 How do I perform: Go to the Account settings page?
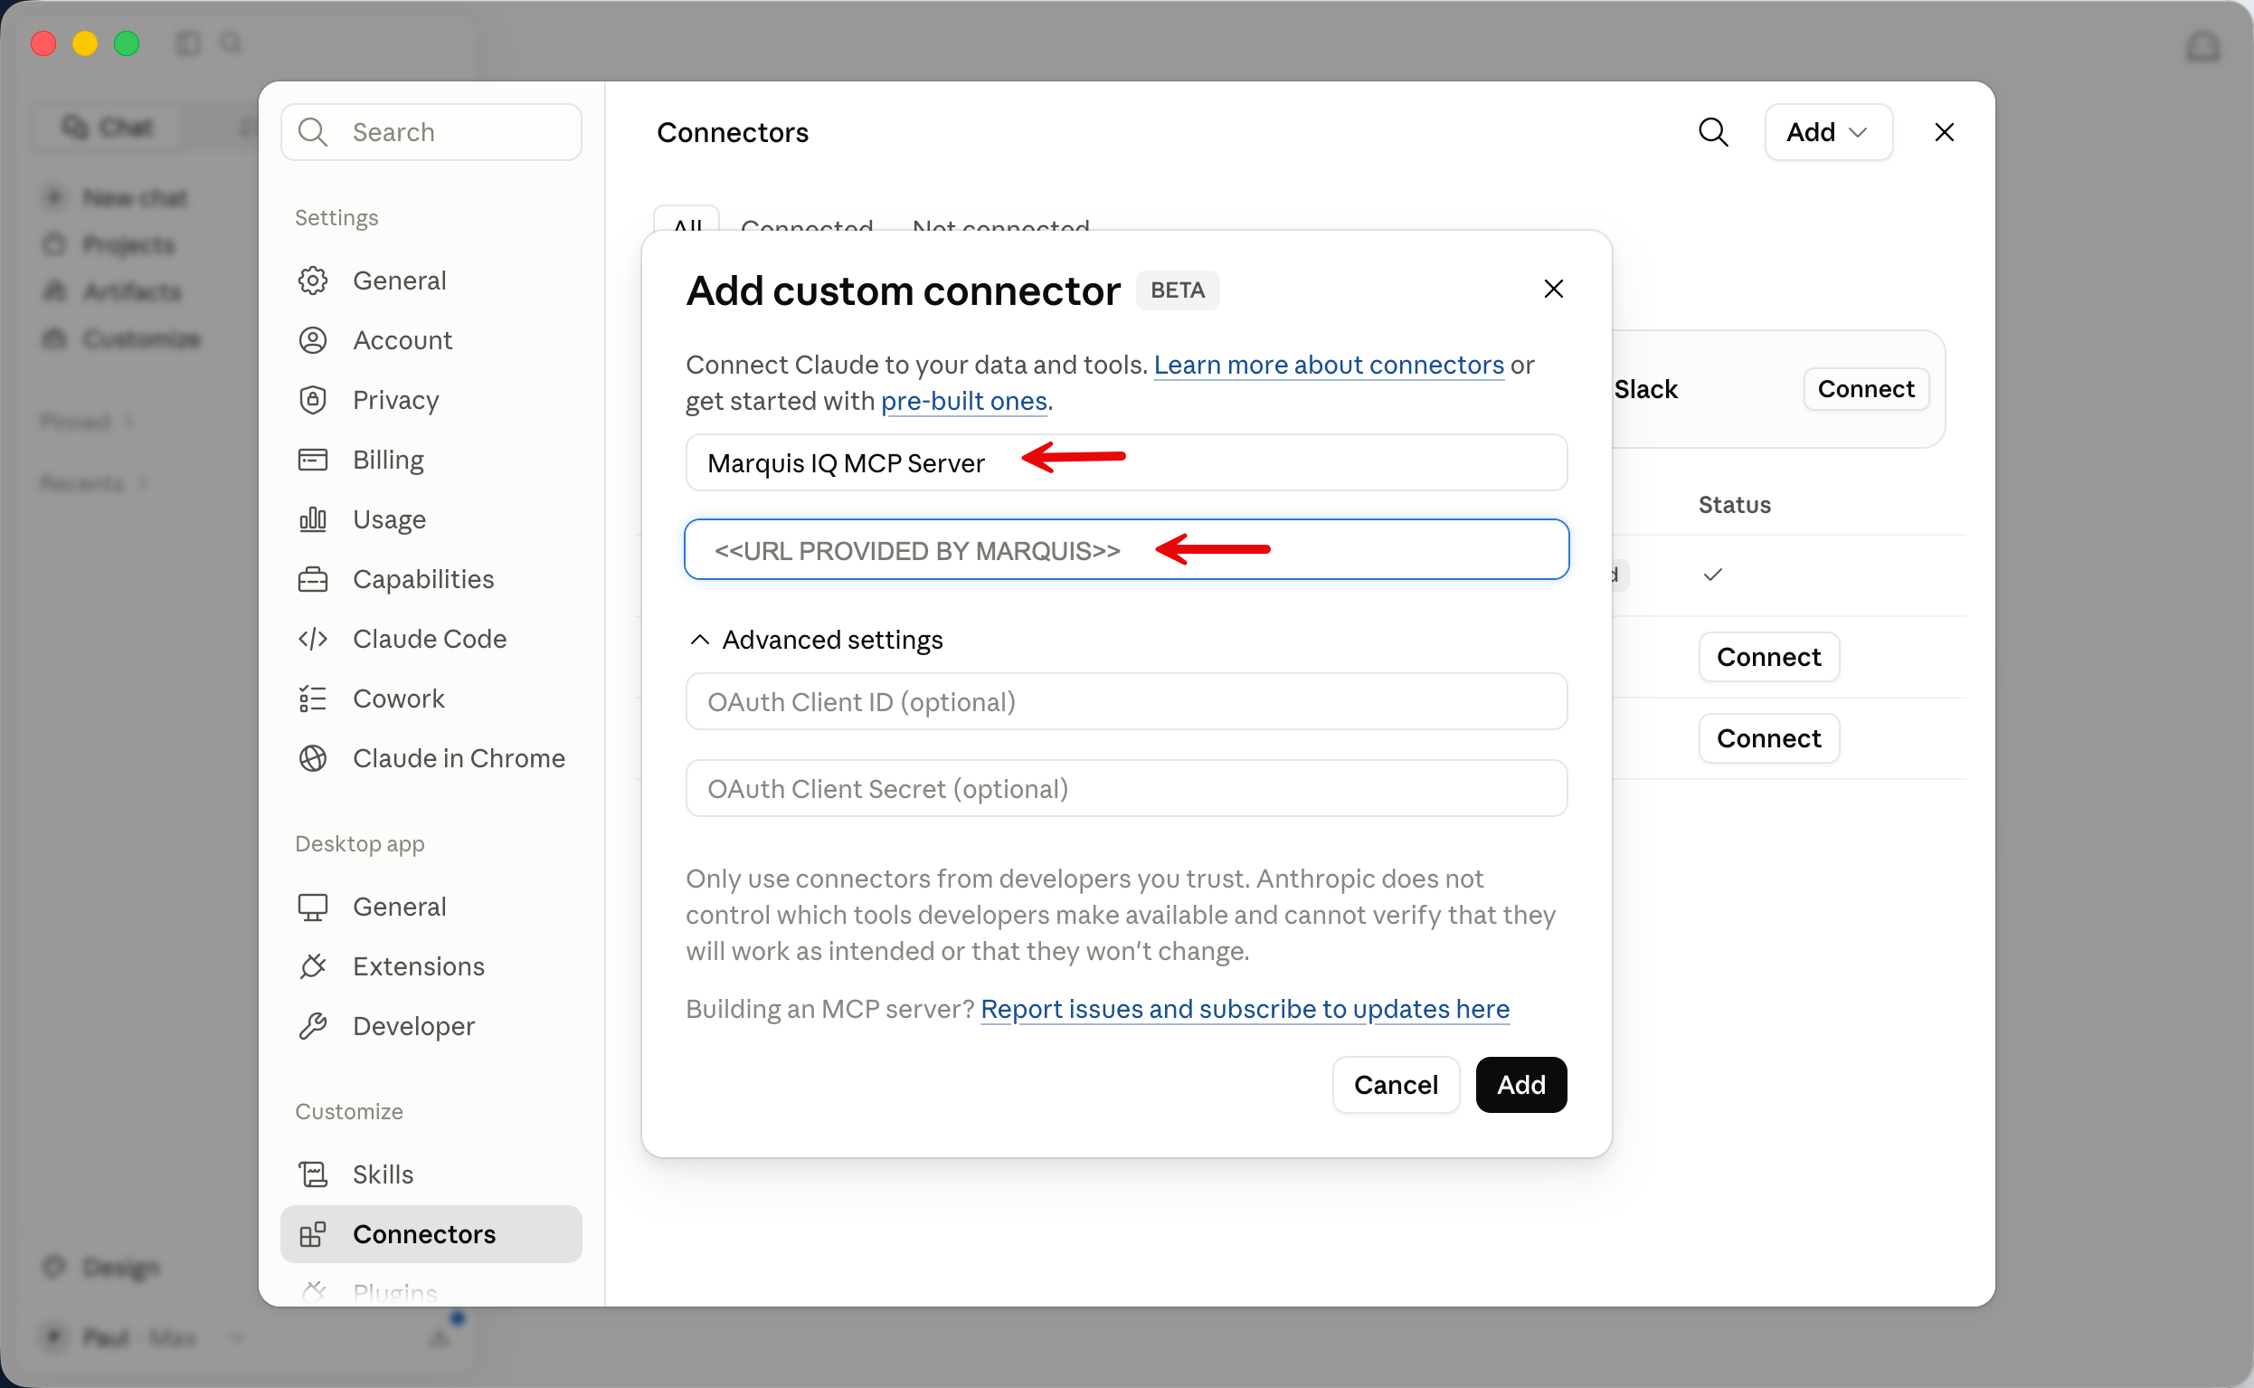431,340
